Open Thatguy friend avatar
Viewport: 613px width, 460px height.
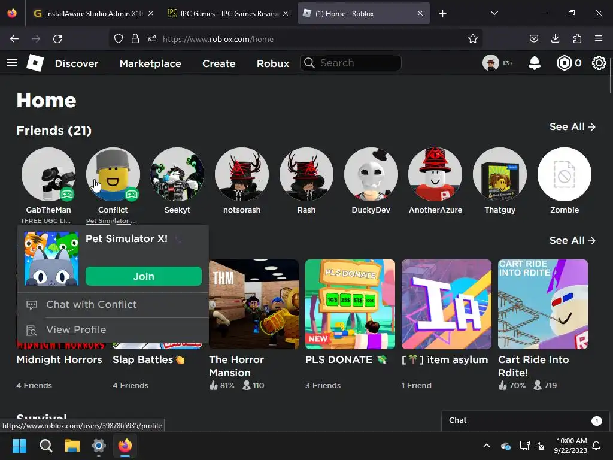(x=500, y=174)
